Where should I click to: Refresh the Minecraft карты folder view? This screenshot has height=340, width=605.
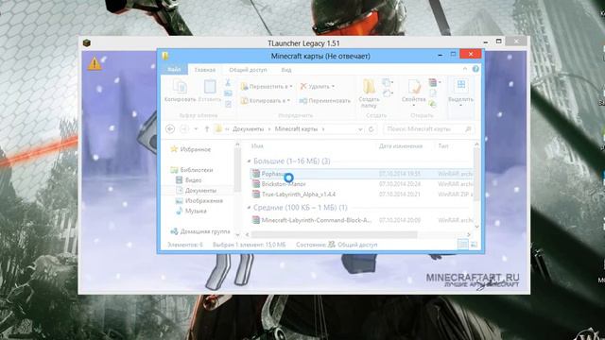coord(372,129)
